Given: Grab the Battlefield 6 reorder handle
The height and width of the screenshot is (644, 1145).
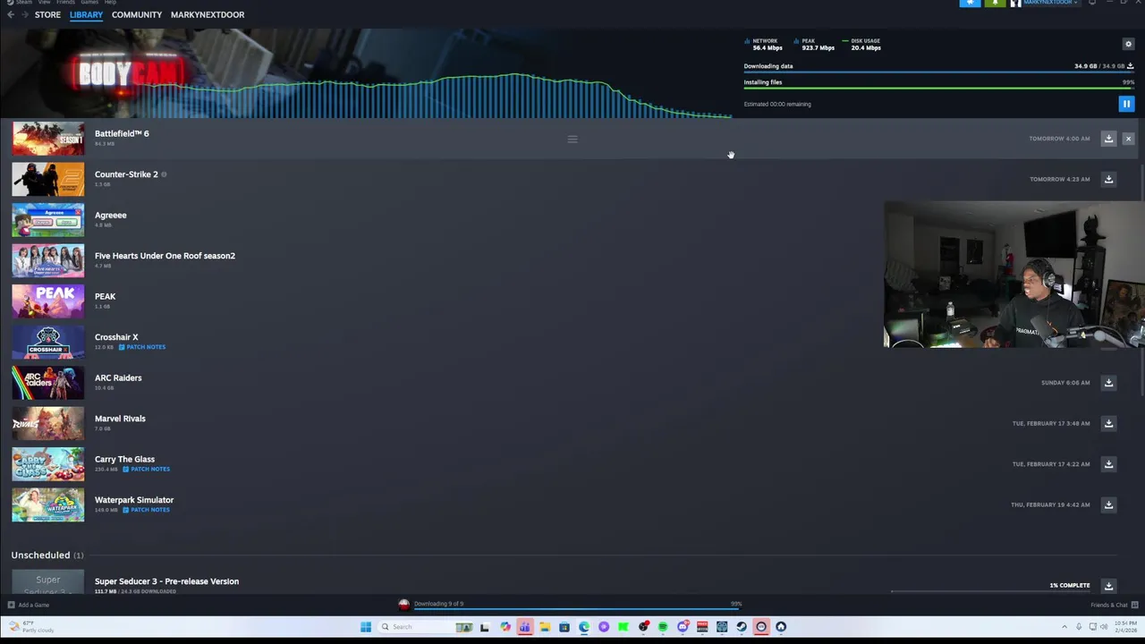Looking at the screenshot, I should 572,139.
